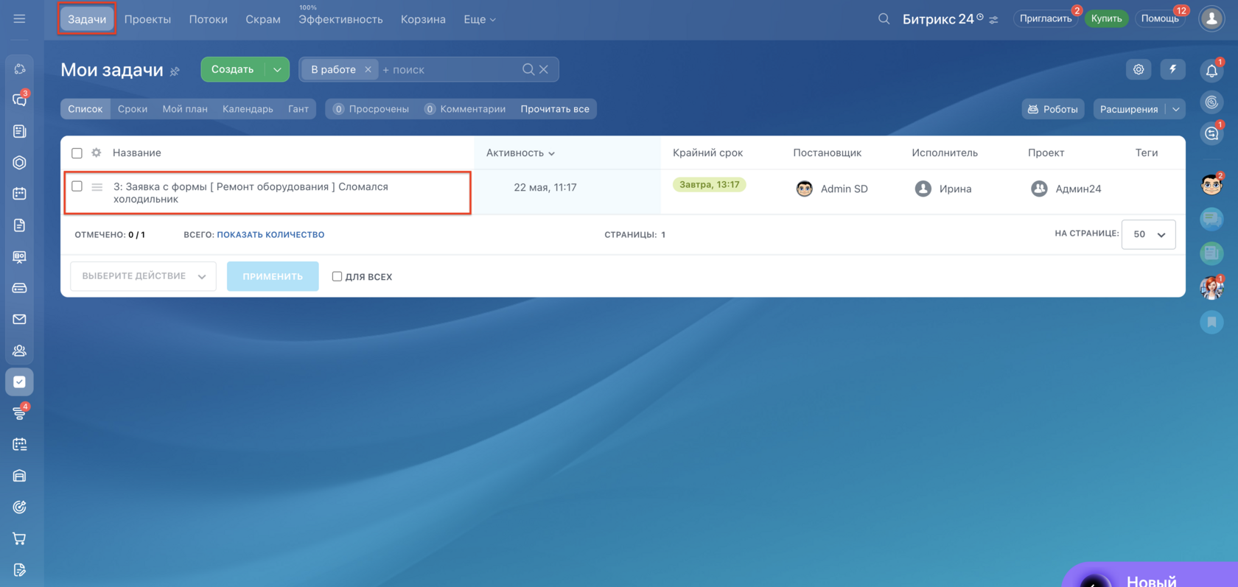Viewport: 1238px width, 587px height.
Task: Open the shopping cart icon in sidebar
Action: pyautogui.click(x=20, y=538)
